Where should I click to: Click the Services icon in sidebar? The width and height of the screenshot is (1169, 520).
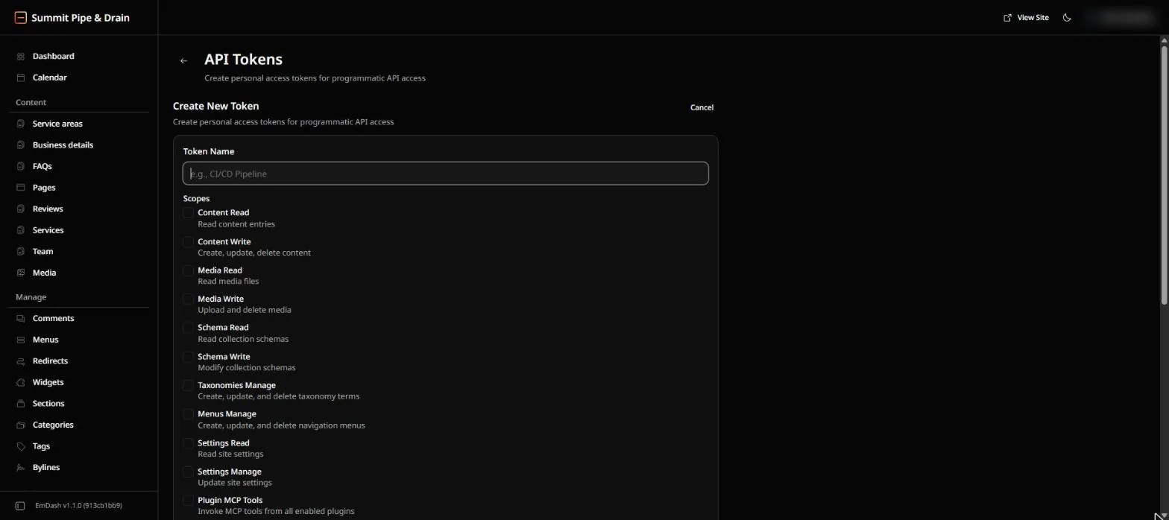coord(21,230)
